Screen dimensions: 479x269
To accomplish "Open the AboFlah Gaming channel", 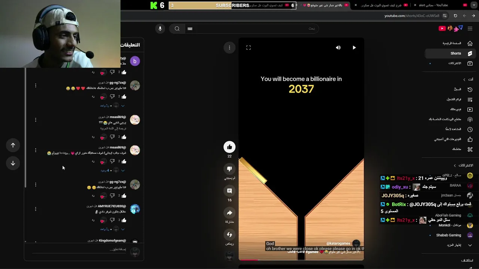I will point(451,215).
